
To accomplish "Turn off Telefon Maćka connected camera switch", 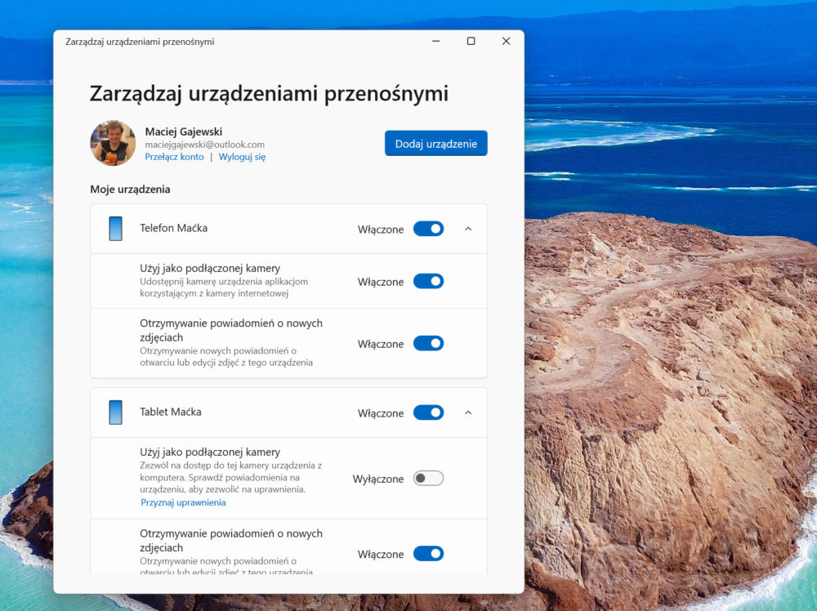I will [428, 281].
